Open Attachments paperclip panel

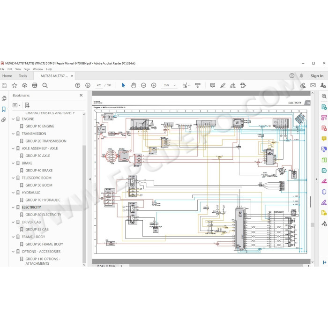[4, 120]
